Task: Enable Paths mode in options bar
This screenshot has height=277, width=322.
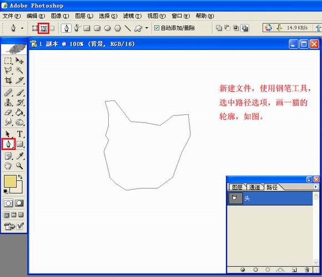Action: (x=43, y=28)
